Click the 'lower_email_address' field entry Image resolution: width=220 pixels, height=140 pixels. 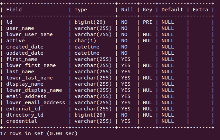pos(36,103)
